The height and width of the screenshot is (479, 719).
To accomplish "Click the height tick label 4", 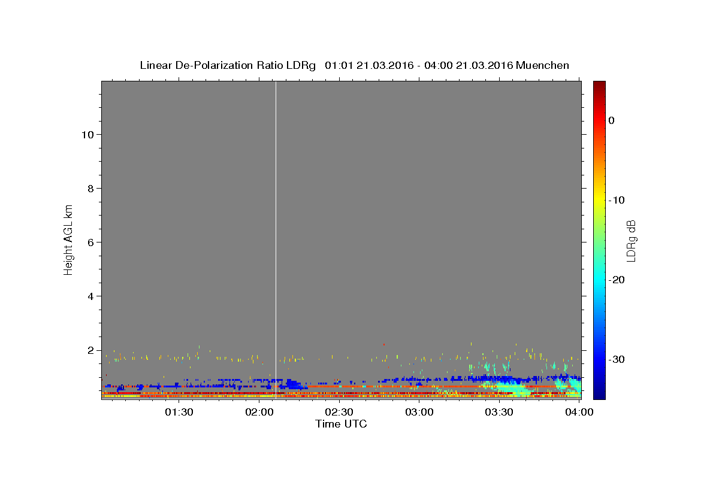I will coord(89,296).
